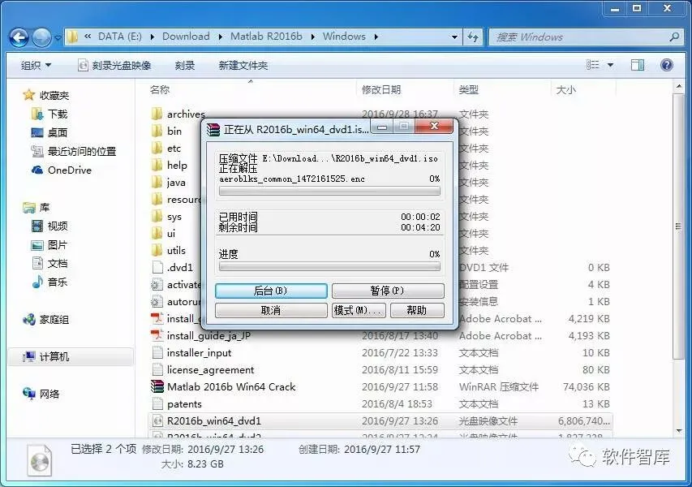Open recent locations dropdown beside navigation arrows
This screenshot has width=692, height=487.
tap(58, 38)
